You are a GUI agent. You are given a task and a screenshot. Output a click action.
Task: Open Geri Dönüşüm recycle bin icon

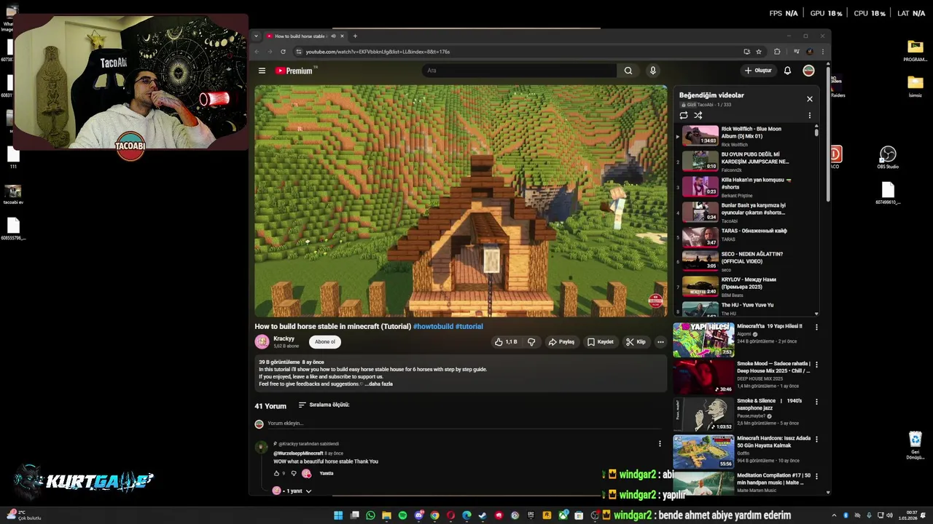(916, 445)
